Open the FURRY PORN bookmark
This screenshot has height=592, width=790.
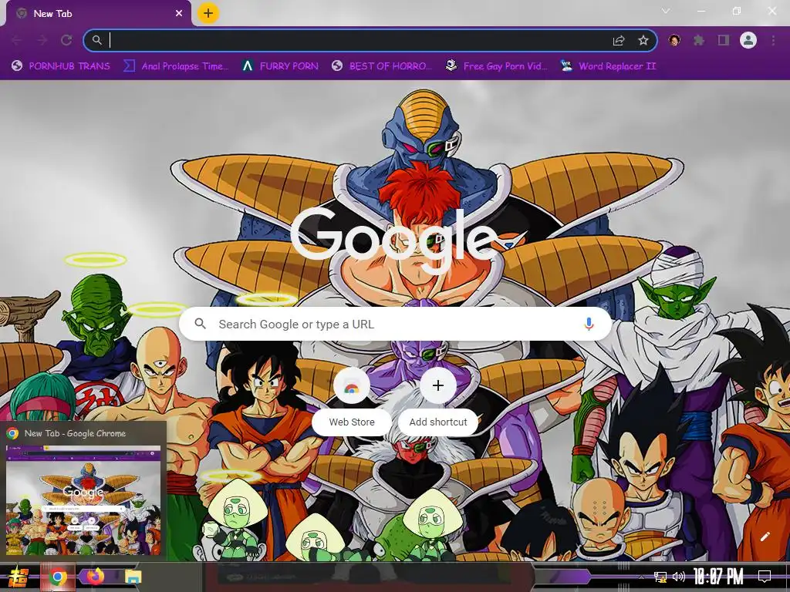pos(279,66)
